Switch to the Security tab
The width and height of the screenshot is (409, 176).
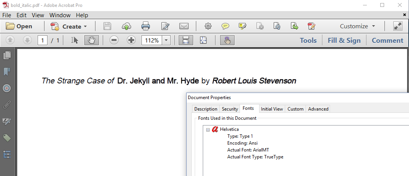230,109
